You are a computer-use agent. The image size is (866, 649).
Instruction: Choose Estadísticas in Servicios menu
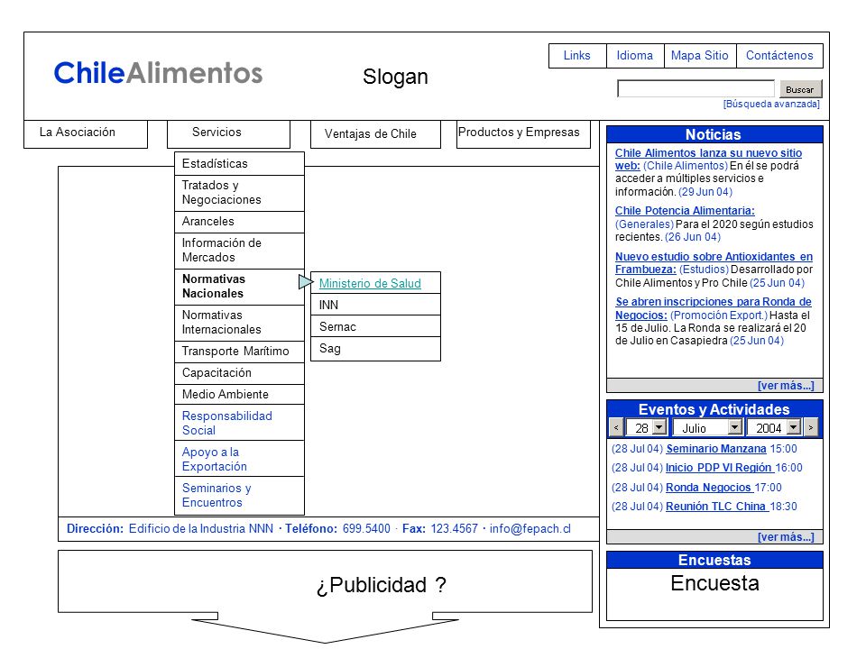(x=239, y=164)
